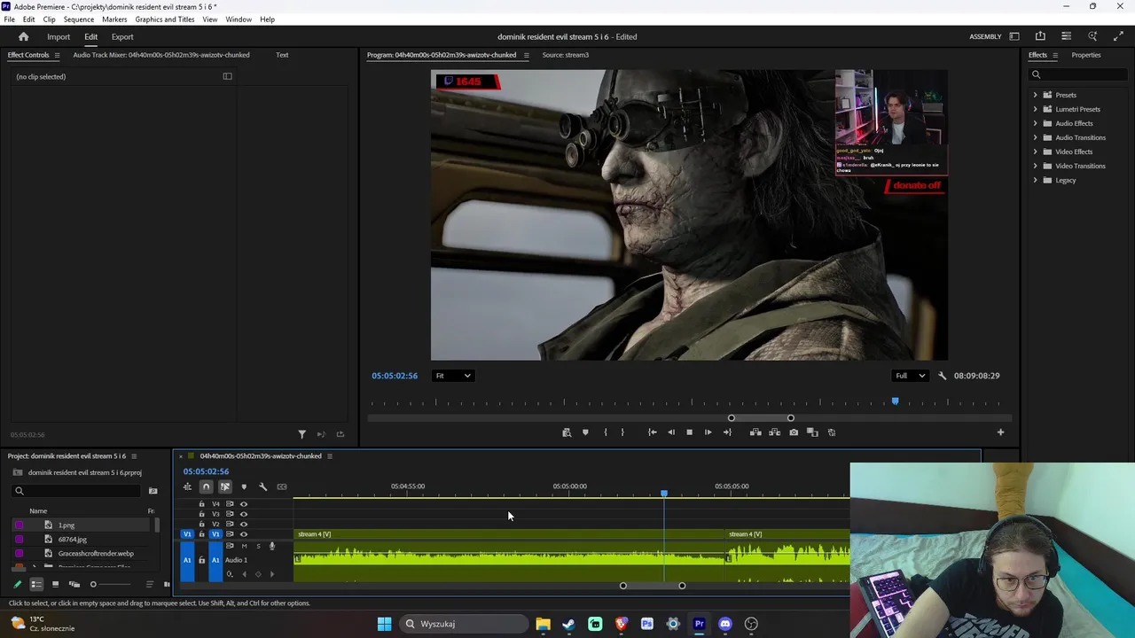Click the Home icon in header
Screen dimensions: 1135x638
[24, 37]
